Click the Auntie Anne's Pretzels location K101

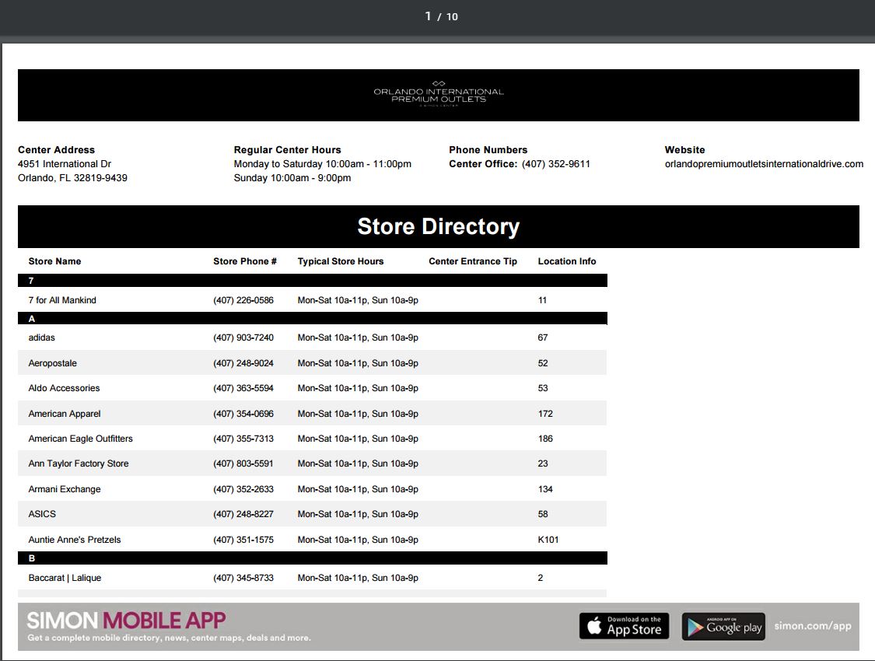[x=548, y=540]
